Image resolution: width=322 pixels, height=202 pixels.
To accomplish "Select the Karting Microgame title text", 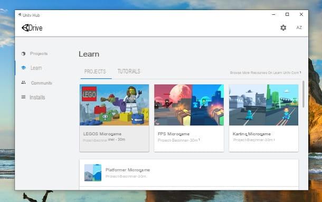I will (x=252, y=134).
